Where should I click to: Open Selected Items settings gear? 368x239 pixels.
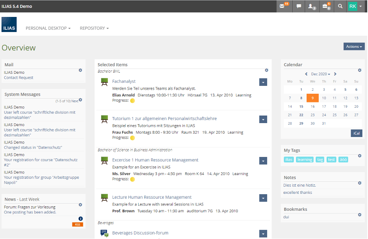click(266, 70)
